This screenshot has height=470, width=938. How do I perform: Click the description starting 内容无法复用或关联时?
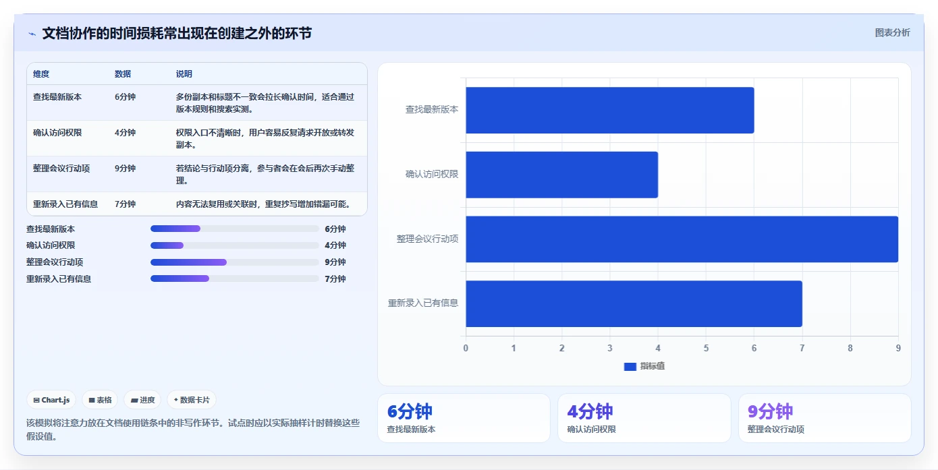(x=264, y=204)
